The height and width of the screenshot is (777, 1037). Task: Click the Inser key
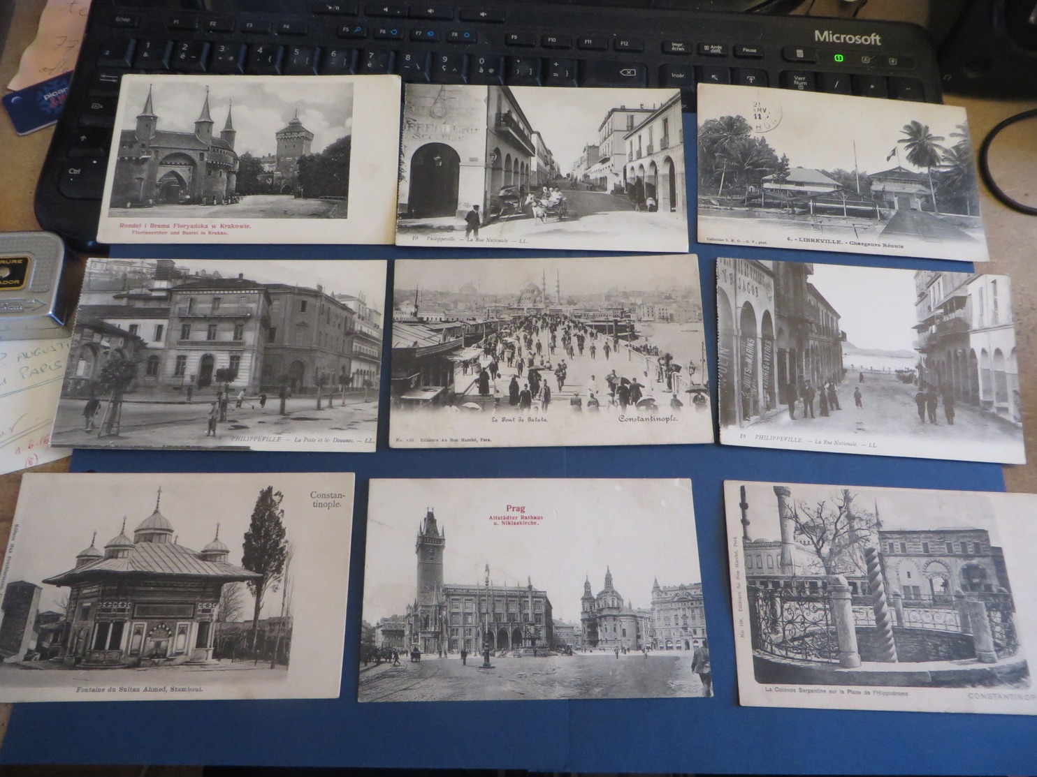(x=677, y=76)
